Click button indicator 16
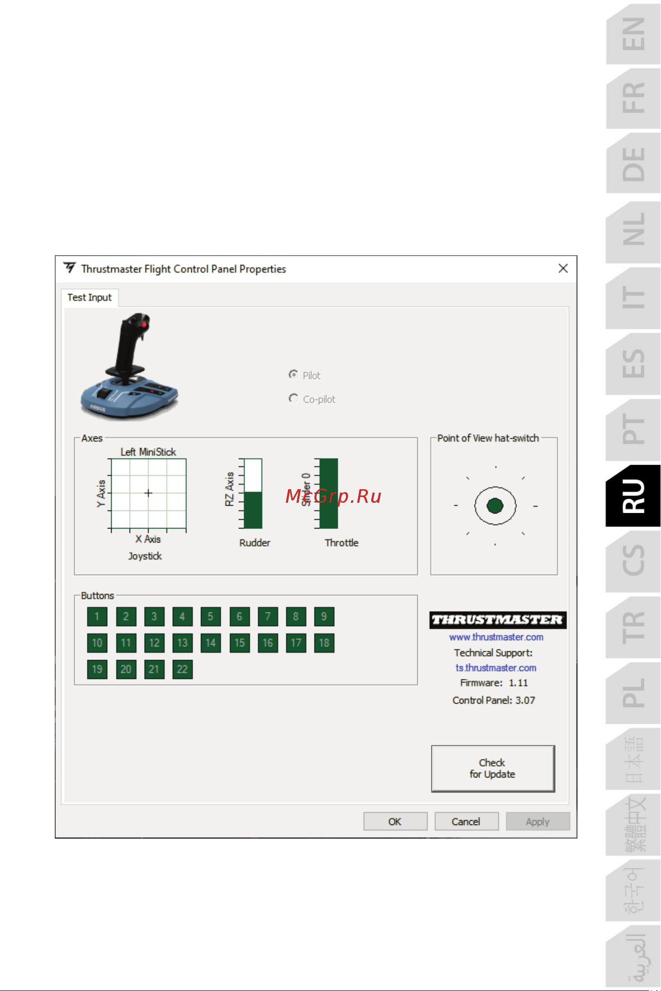The height and width of the screenshot is (991, 661). click(x=267, y=643)
